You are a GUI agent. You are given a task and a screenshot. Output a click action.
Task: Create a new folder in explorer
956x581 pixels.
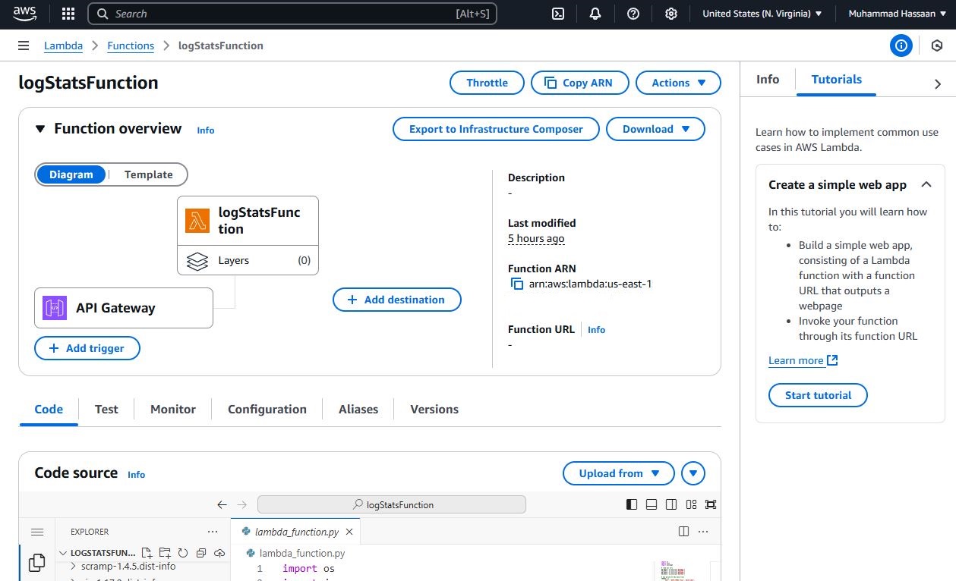pyautogui.click(x=165, y=553)
